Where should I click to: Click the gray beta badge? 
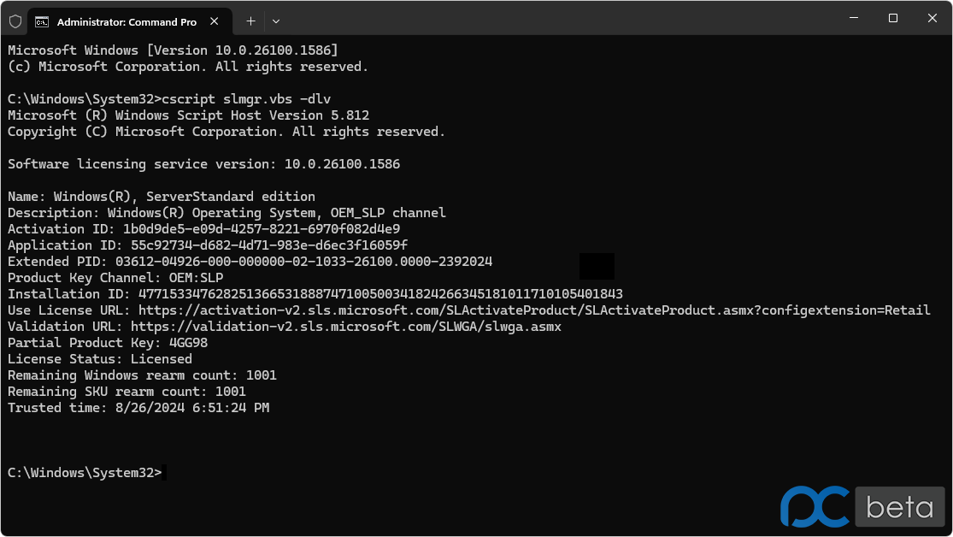pos(899,506)
